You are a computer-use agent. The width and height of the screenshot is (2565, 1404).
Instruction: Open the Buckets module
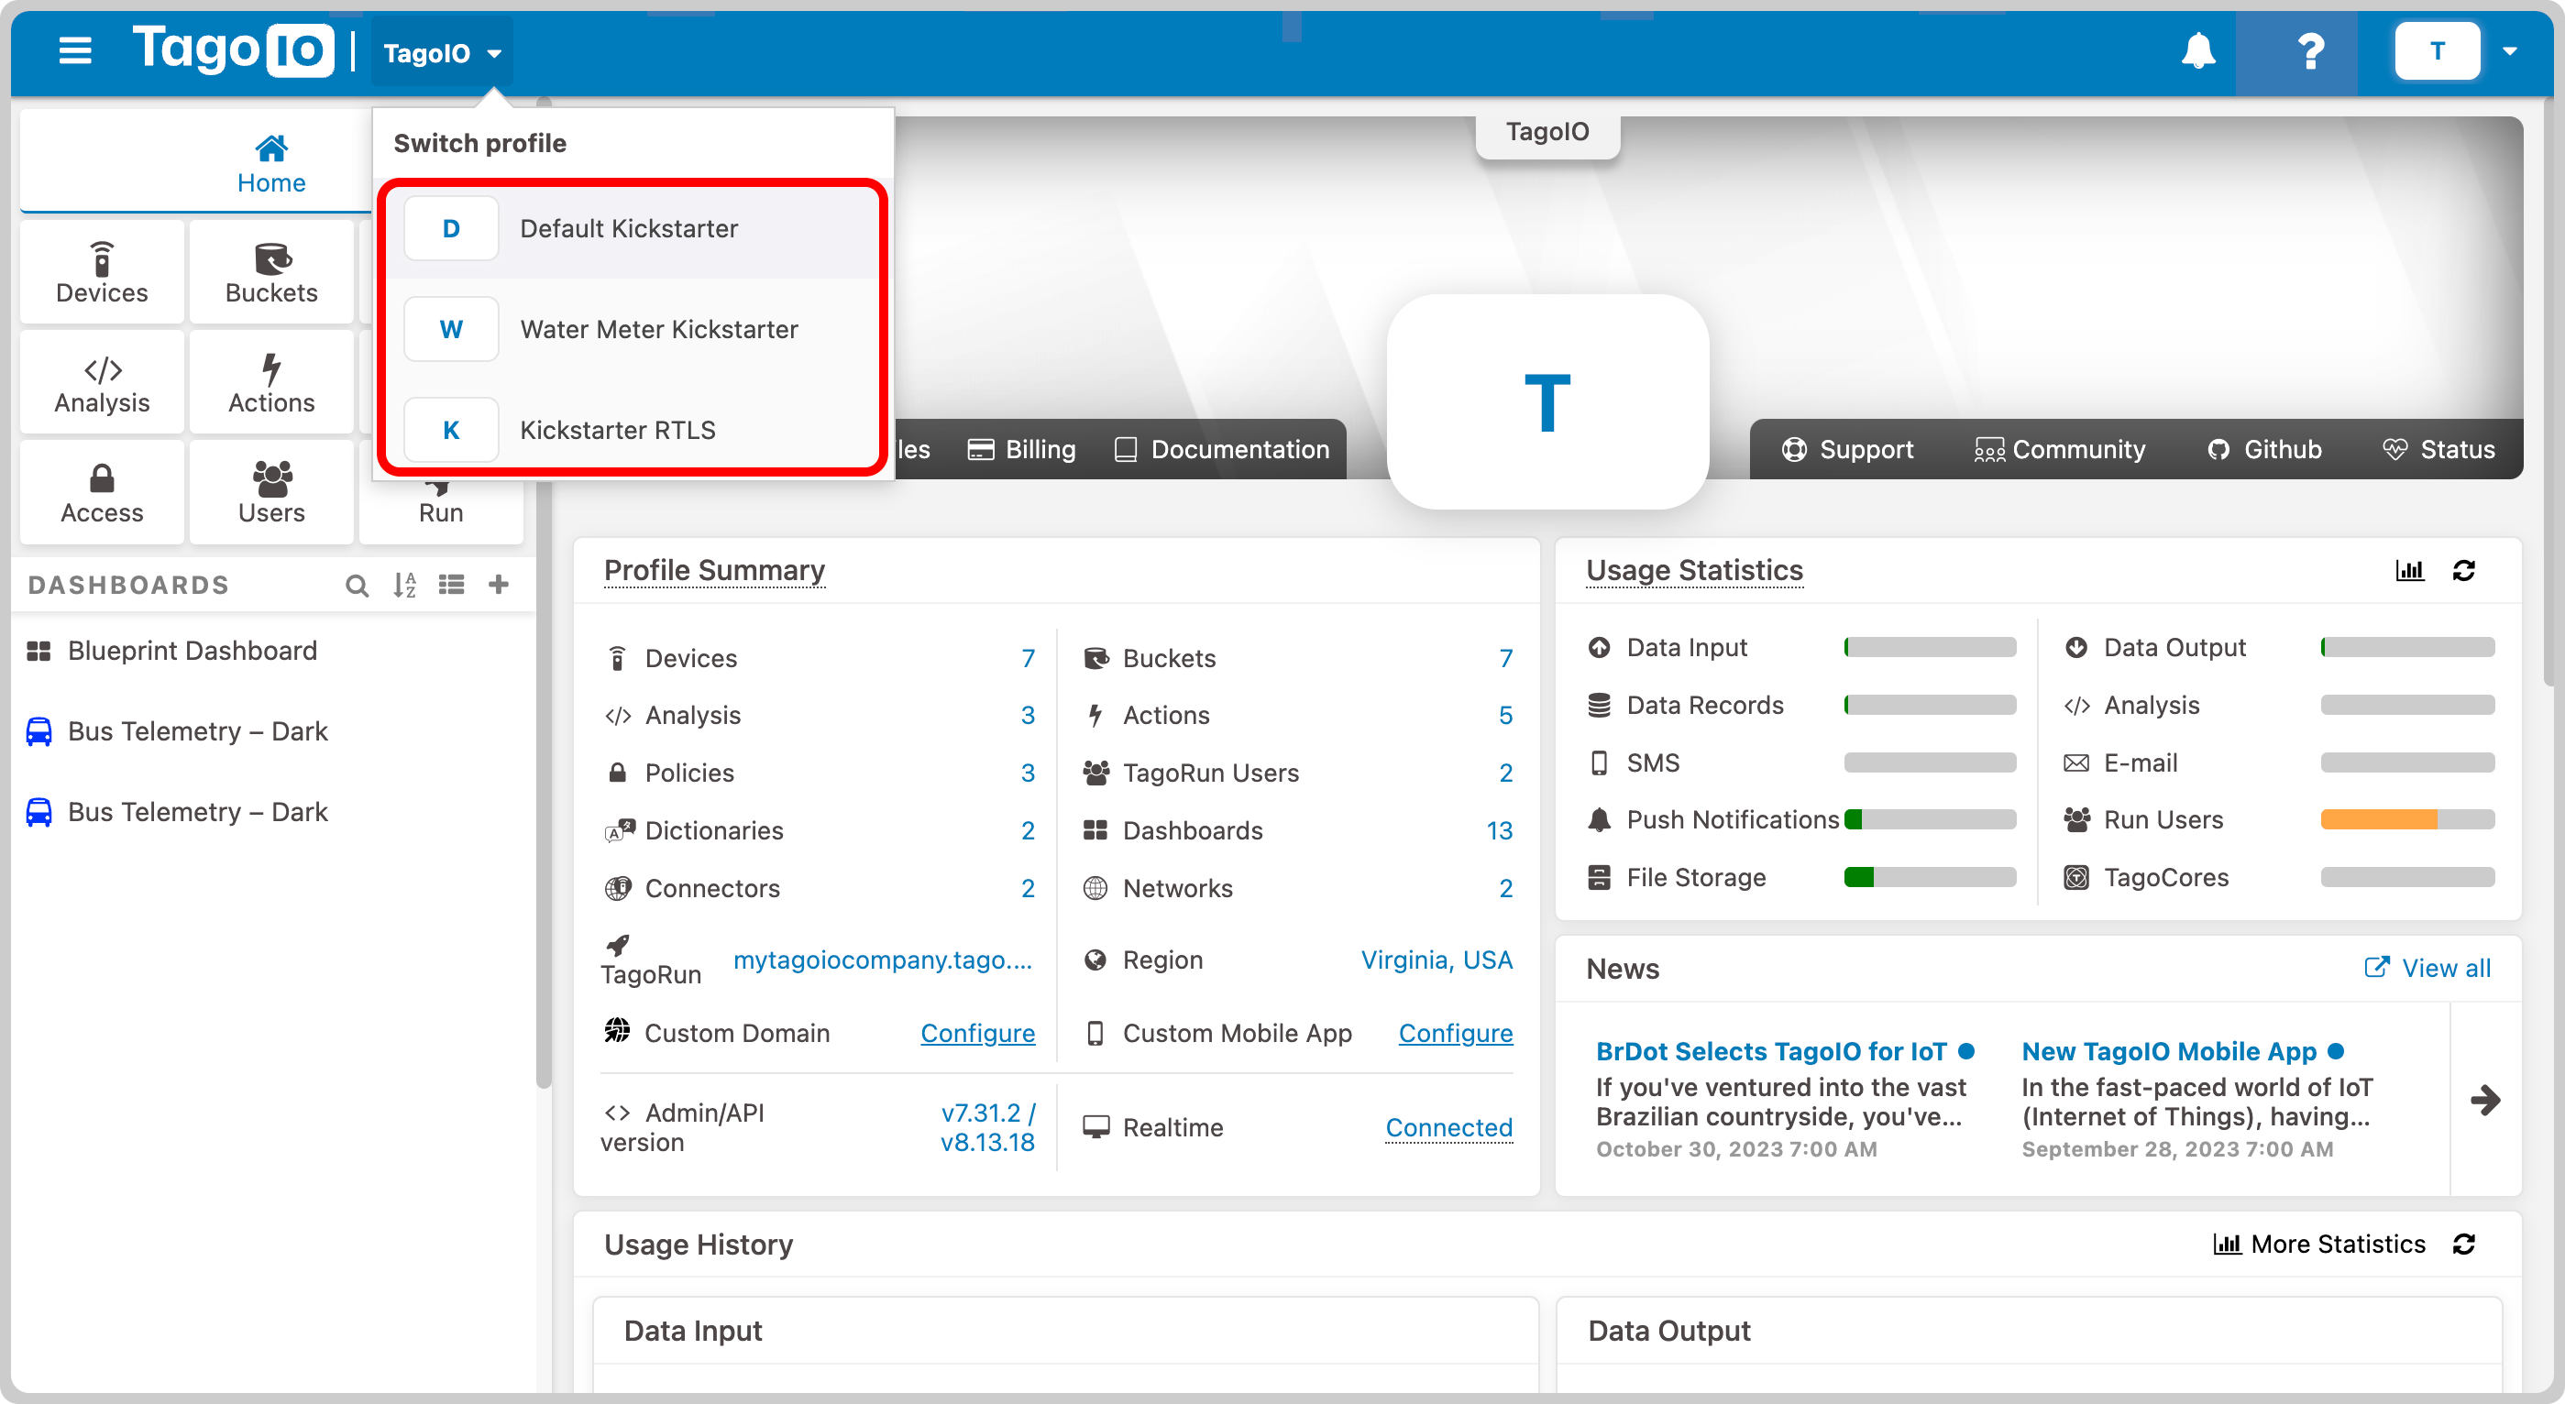pos(270,273)
